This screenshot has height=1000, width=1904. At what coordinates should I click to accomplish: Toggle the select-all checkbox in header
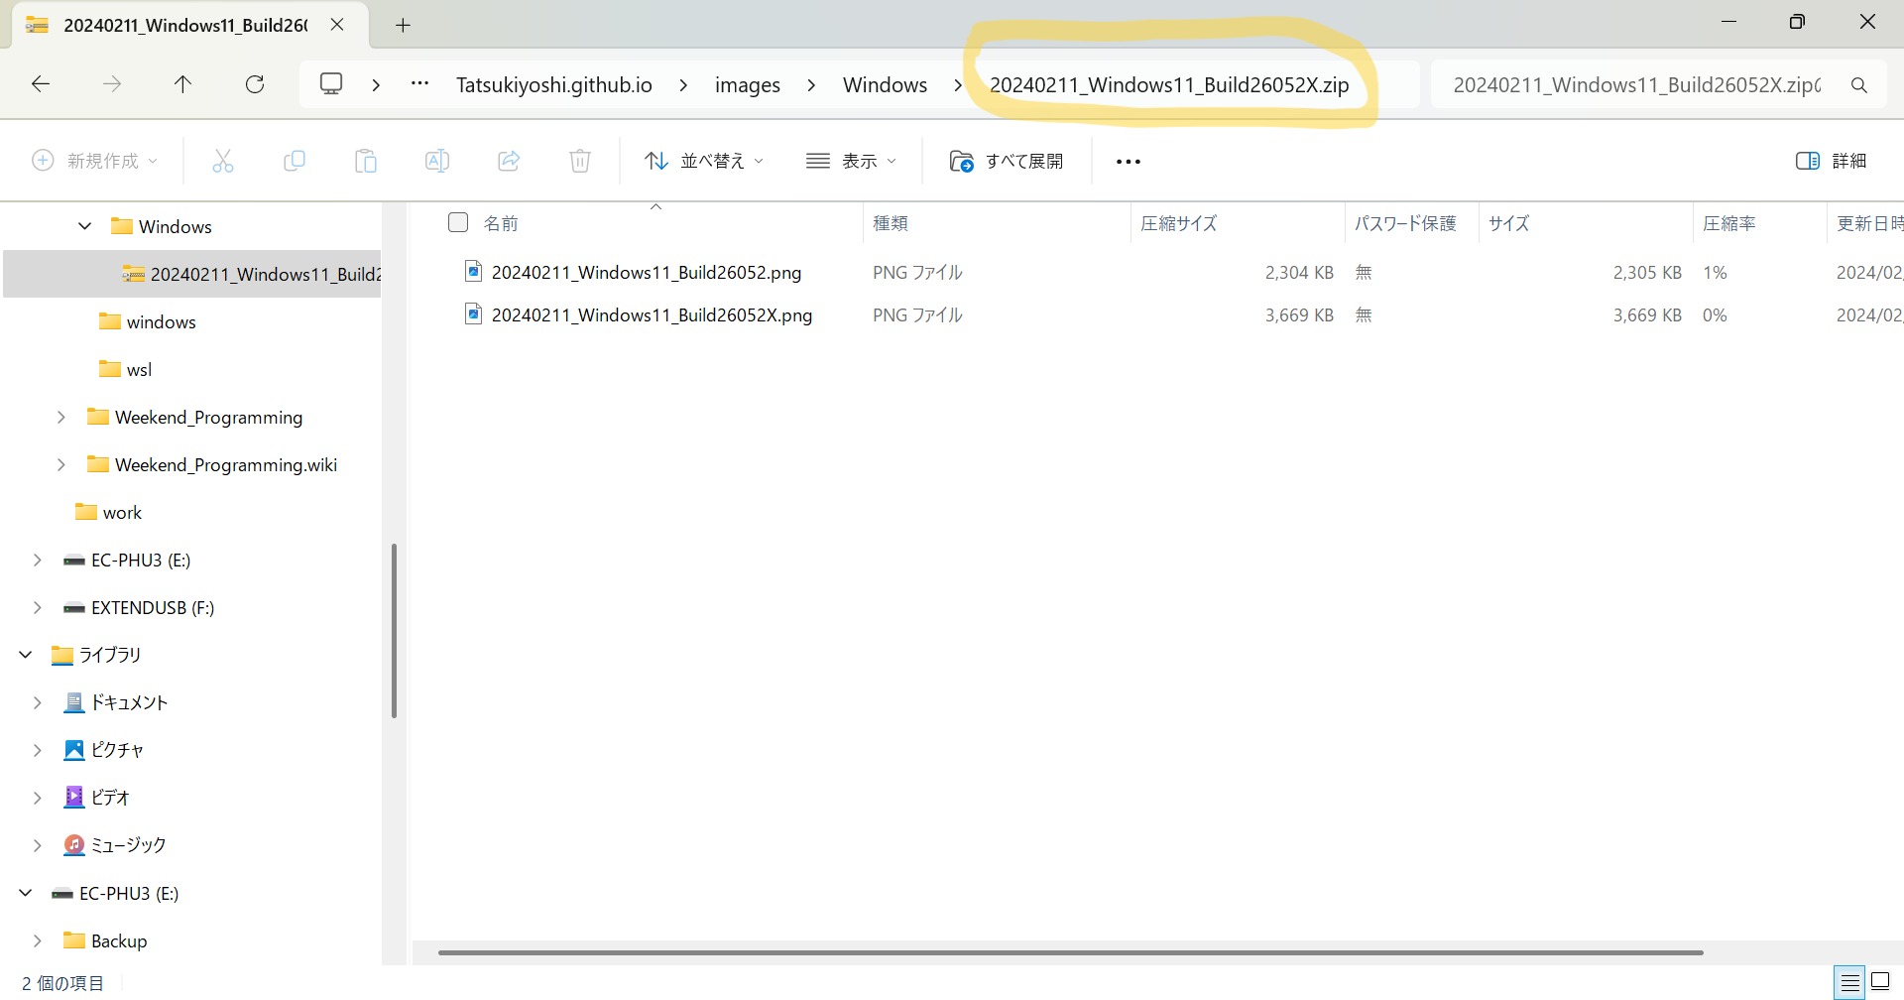tap(458, 222)
